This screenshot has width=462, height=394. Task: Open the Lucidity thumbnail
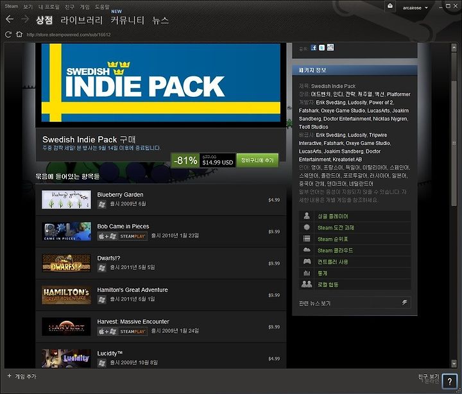pos(66,358)
